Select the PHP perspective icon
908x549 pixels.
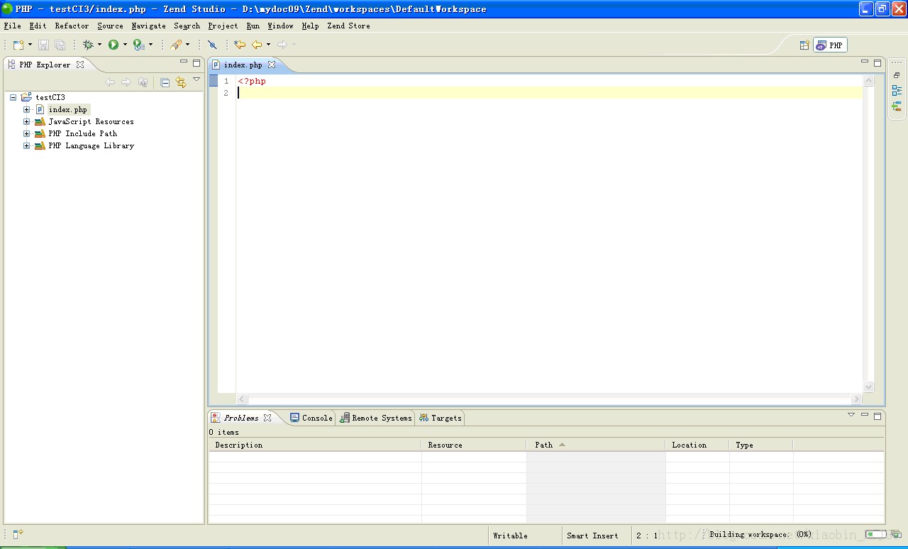[x=829, y=44]
